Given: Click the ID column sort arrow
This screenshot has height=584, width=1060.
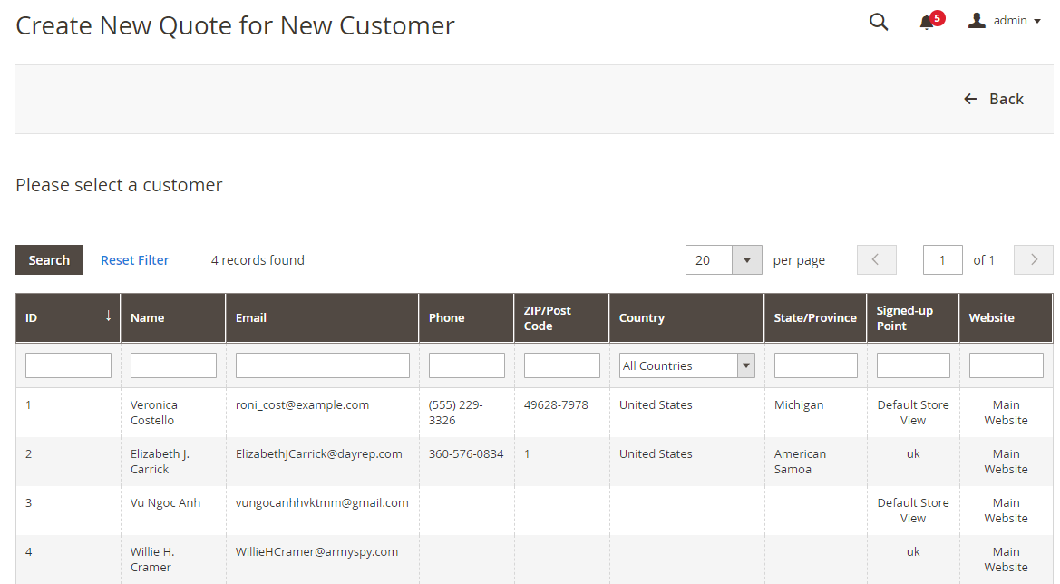Looking at the screenshot, I should 109,316.
